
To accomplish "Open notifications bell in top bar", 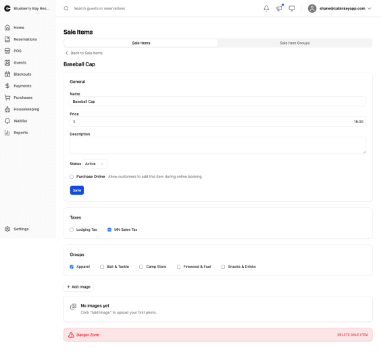I will (267, 9).
